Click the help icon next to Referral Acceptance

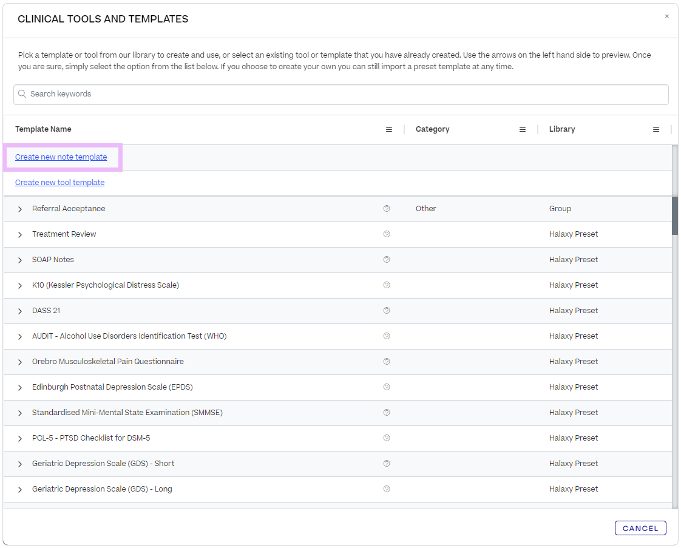387,208
